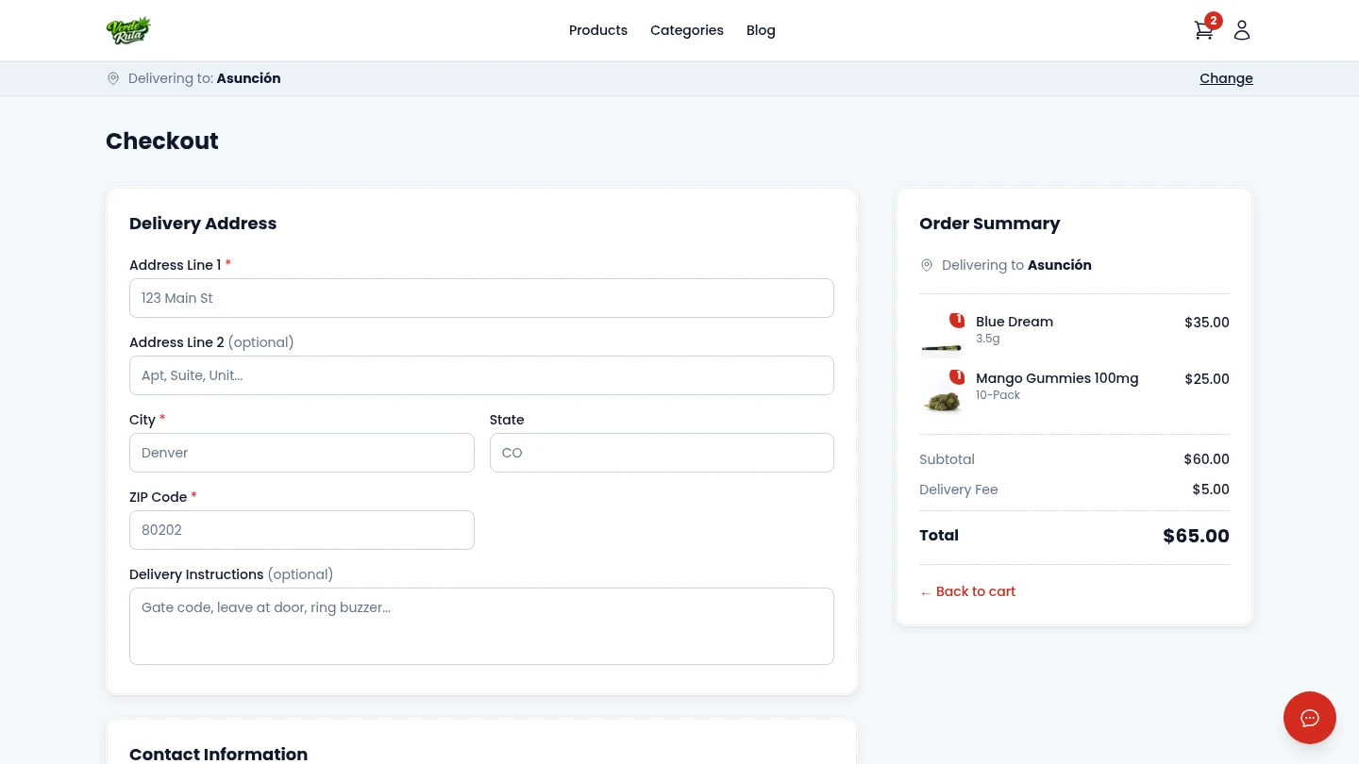Screen dimensions: 1359x764
Task: Click the Verde Ruta logo
Action: pyautogui.click(x=128, y=30)
